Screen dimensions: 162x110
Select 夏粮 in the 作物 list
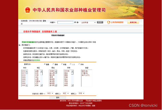pos(66,75)
